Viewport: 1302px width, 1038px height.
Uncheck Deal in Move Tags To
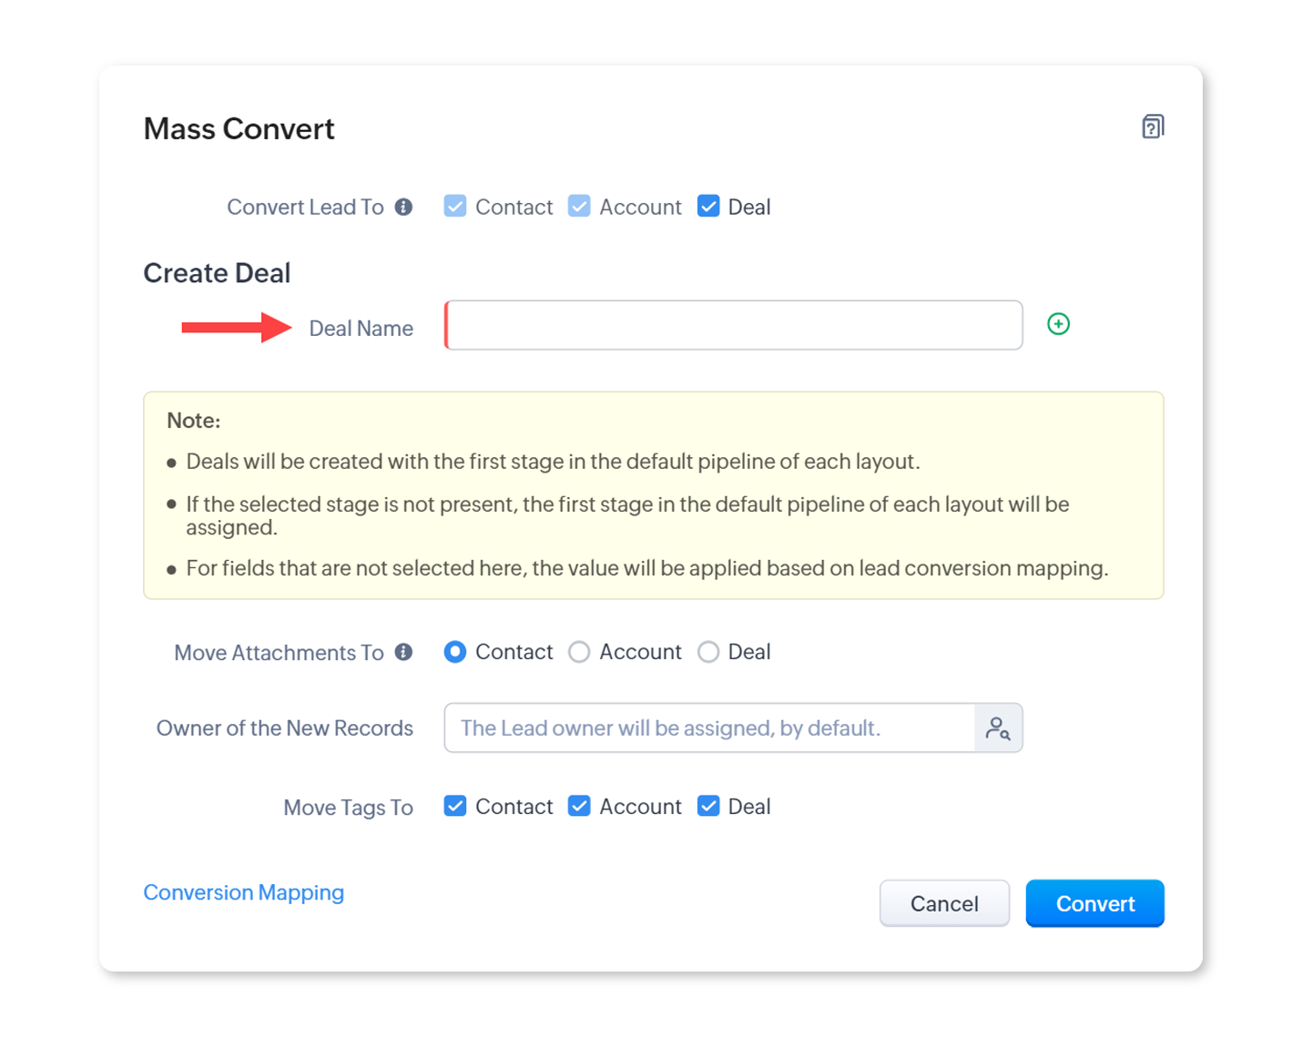[x=708, y=807]
